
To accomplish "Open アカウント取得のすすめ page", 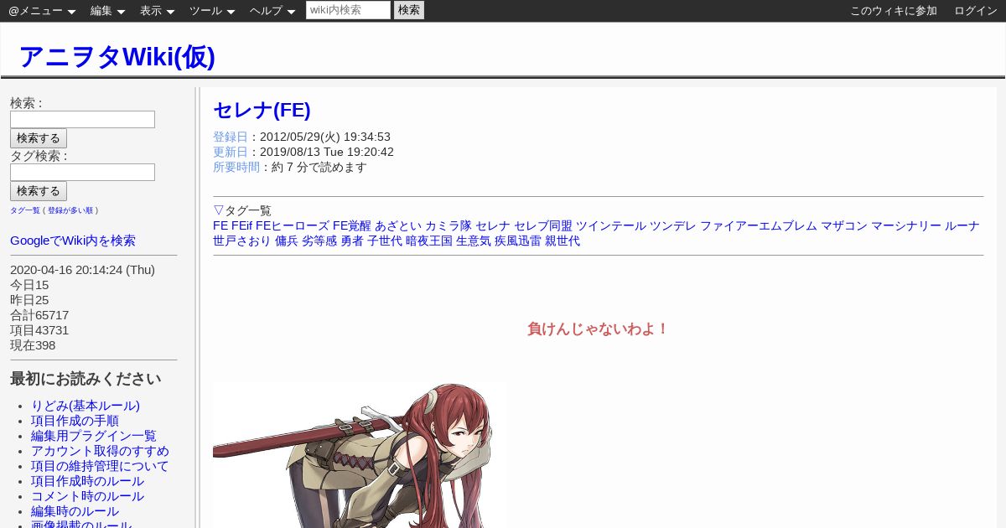I will pos(100,451).
